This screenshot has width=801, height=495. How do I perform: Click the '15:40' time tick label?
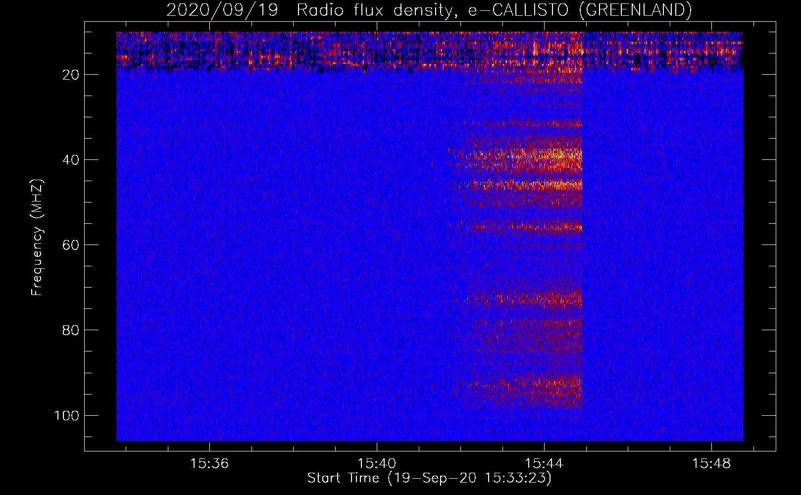tap(377, 464)
